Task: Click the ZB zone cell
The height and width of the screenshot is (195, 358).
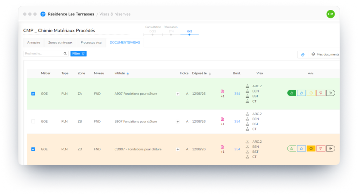Action: coord(80,121)
